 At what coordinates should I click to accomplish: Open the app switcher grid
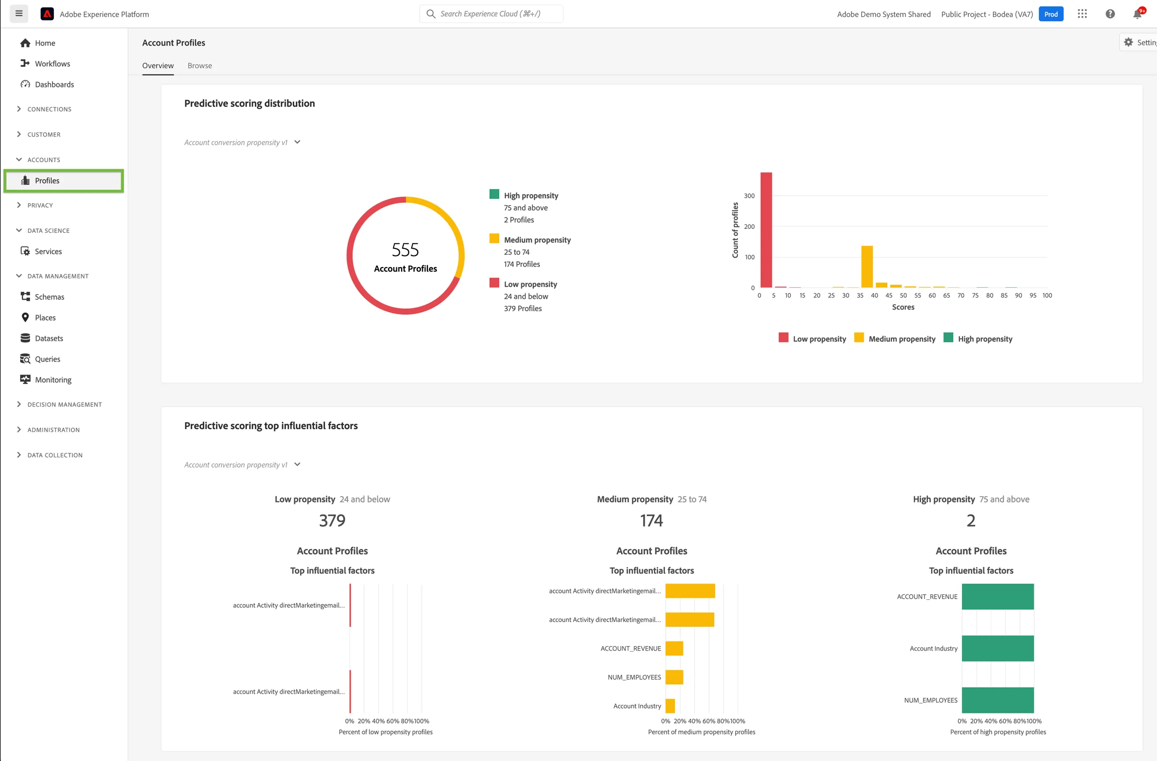[x=1082, y=14]
